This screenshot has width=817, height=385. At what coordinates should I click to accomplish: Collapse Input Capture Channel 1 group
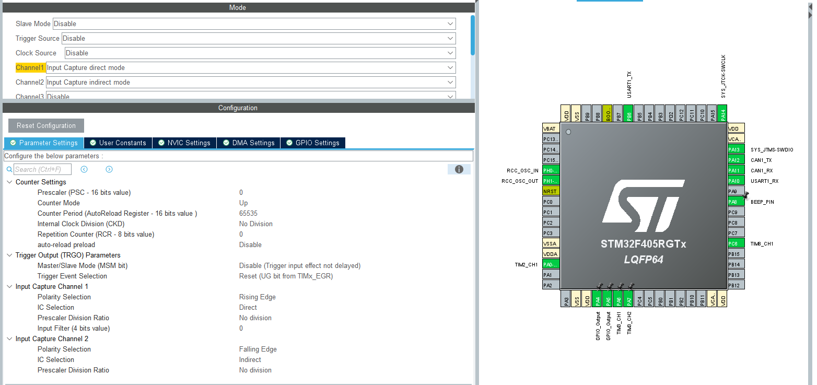coord(10,287)
